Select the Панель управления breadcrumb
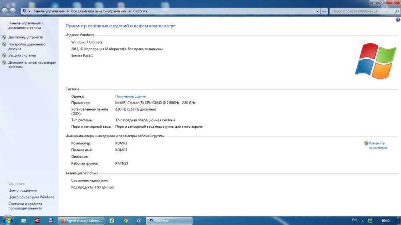 (49, 11)
